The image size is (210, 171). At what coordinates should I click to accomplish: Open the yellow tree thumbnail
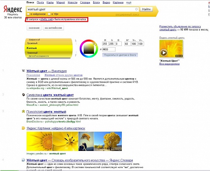pyautogui.click(x=108, y=141)
